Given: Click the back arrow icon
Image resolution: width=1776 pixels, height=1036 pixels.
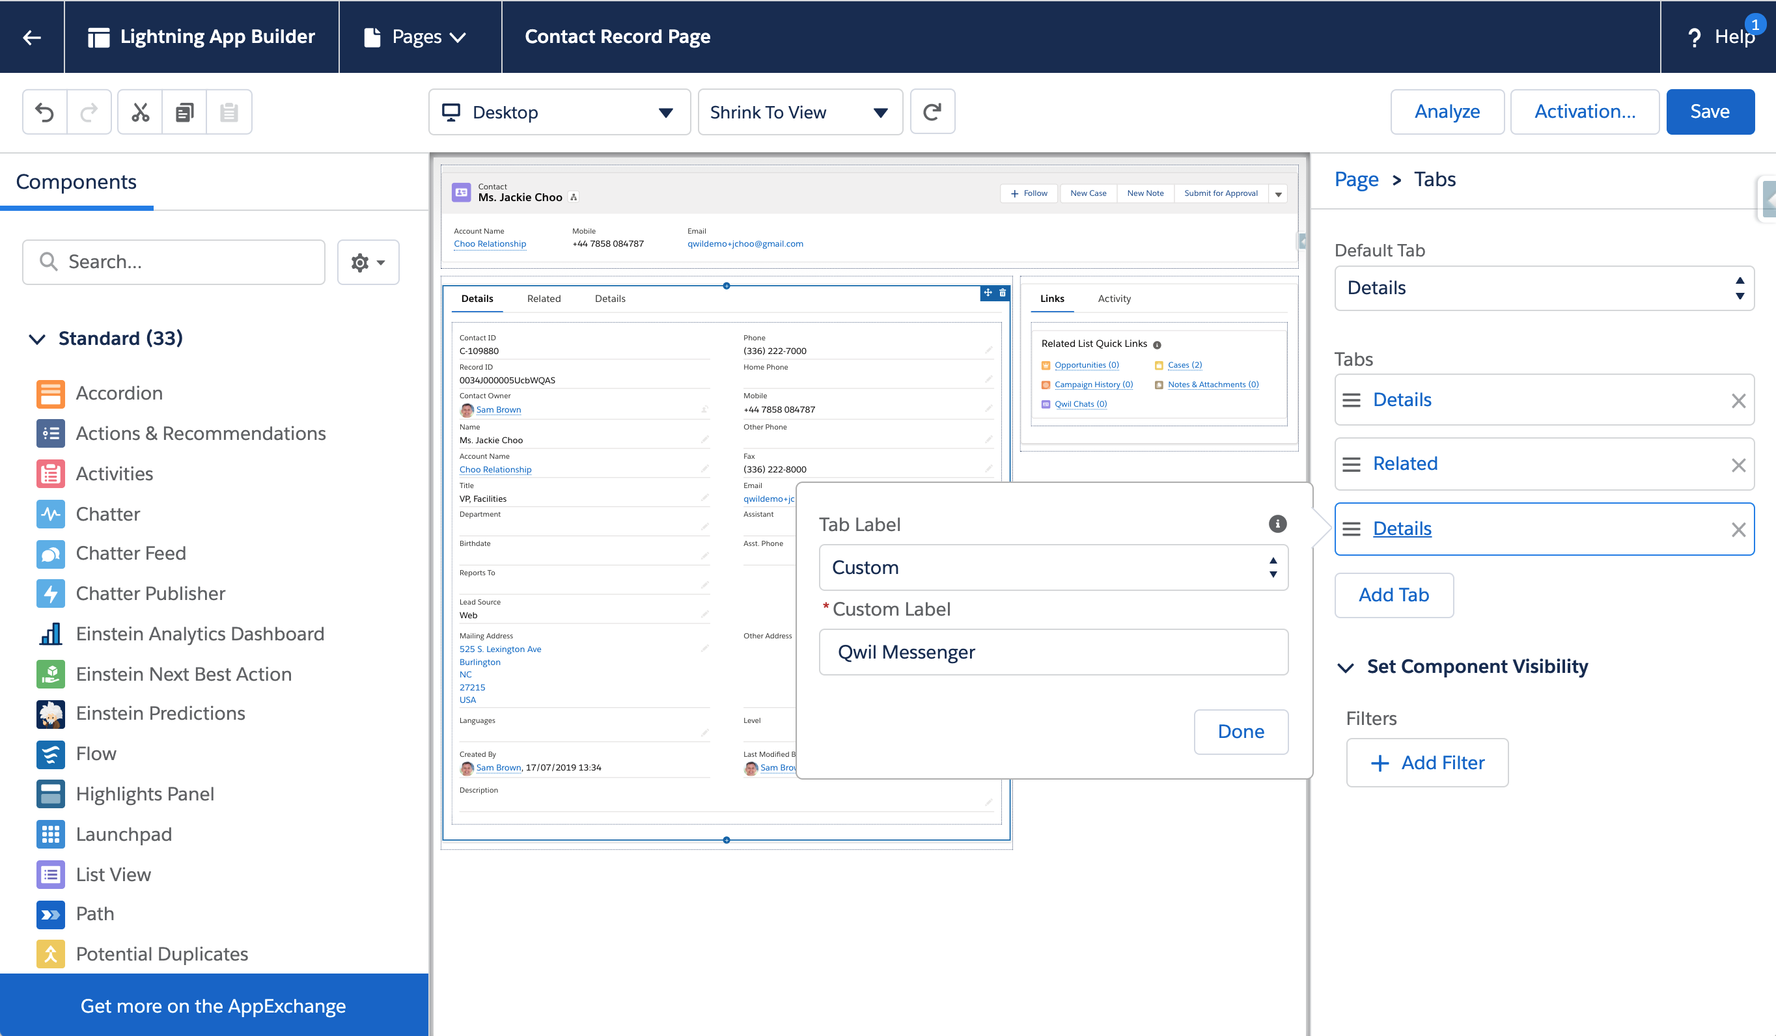Looking at the screenshot, I should [x=32, y=36].
